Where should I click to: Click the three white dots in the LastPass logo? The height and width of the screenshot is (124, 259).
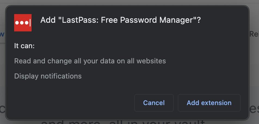(21, 23)
